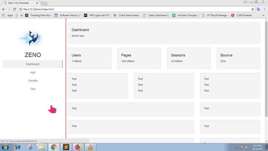Click the Dashboard header text
The image size is (268, 151).
(x=80, y=30)
